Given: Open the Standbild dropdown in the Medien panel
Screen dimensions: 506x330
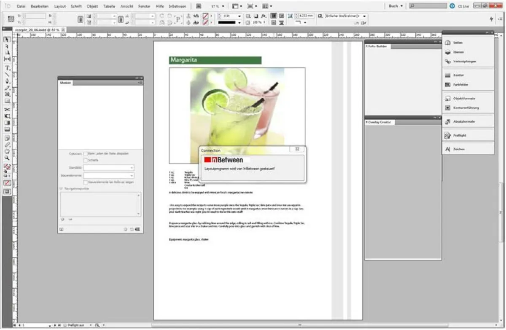Looking at the screenshot, I should pyautogui.click(x=132, y=168).
